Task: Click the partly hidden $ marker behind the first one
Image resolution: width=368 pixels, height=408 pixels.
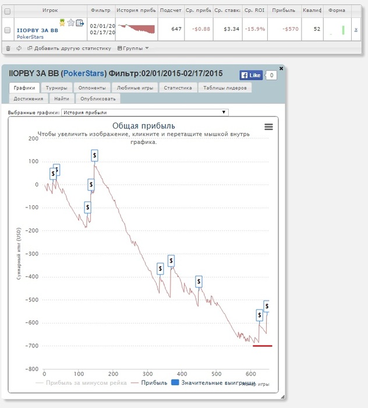Action: click(x=58, y=170)
